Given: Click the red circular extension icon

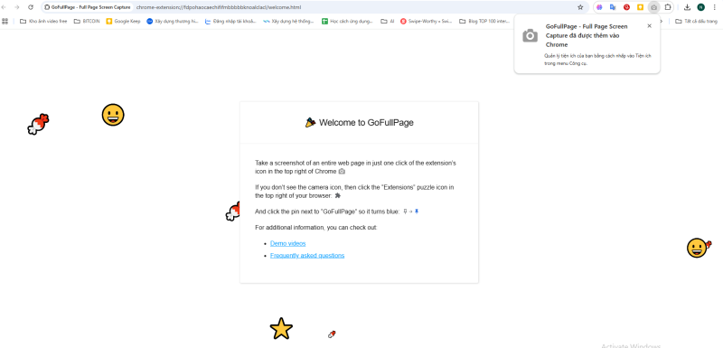Looking at the screenshot, I should pyautogui.click(x=626, y=7).
